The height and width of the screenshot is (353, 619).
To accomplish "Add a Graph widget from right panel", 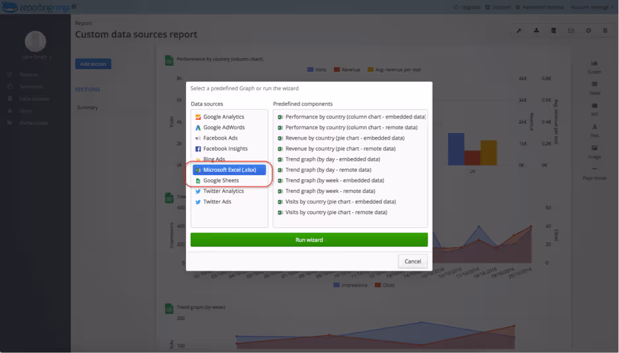I will tap(594, 67).
